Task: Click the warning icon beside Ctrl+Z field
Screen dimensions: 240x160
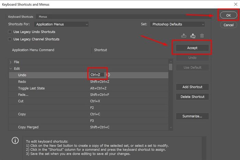Action: (x=108, y=75)
